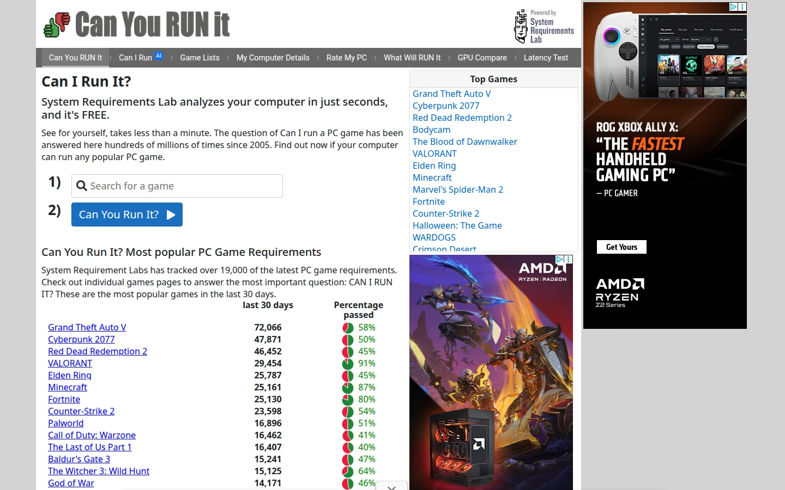The width and height of the screenshot is (785, 490).
Task: Collapse the bottom chevron tab
Action: [391, 486]
